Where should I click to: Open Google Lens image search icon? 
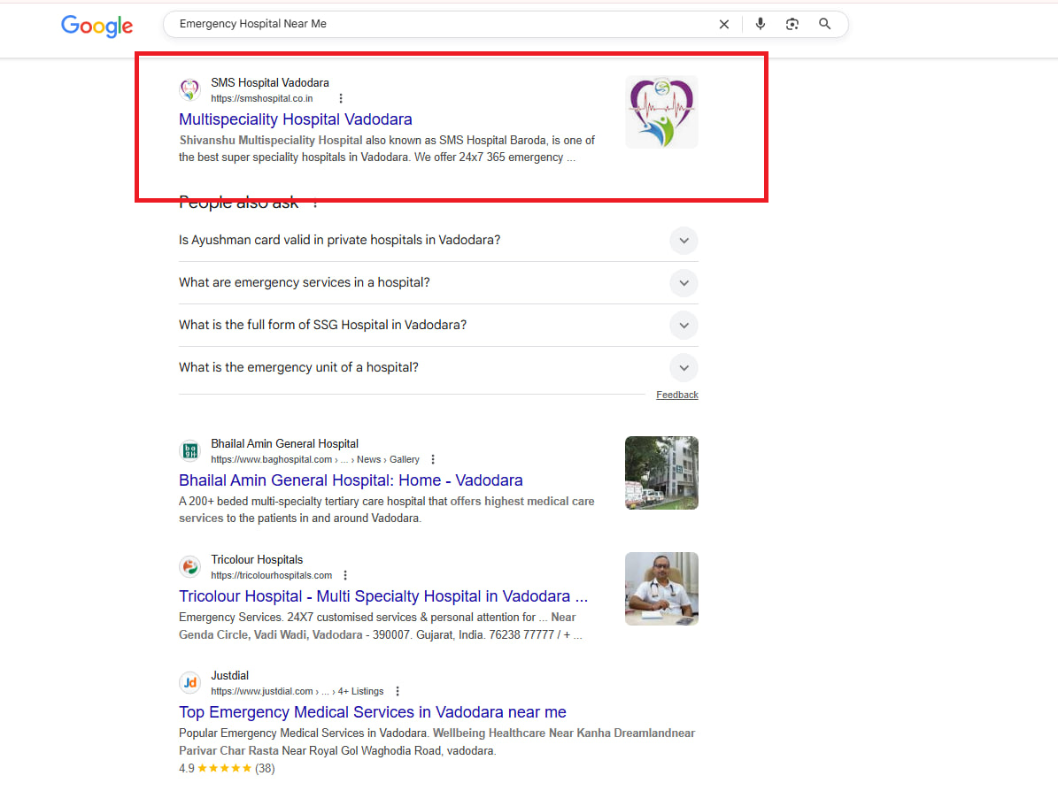792,24
